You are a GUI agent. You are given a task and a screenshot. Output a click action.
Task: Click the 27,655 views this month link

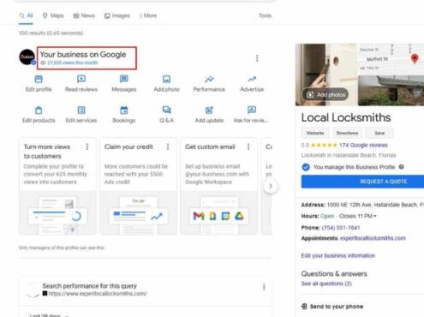pos(73,63)
